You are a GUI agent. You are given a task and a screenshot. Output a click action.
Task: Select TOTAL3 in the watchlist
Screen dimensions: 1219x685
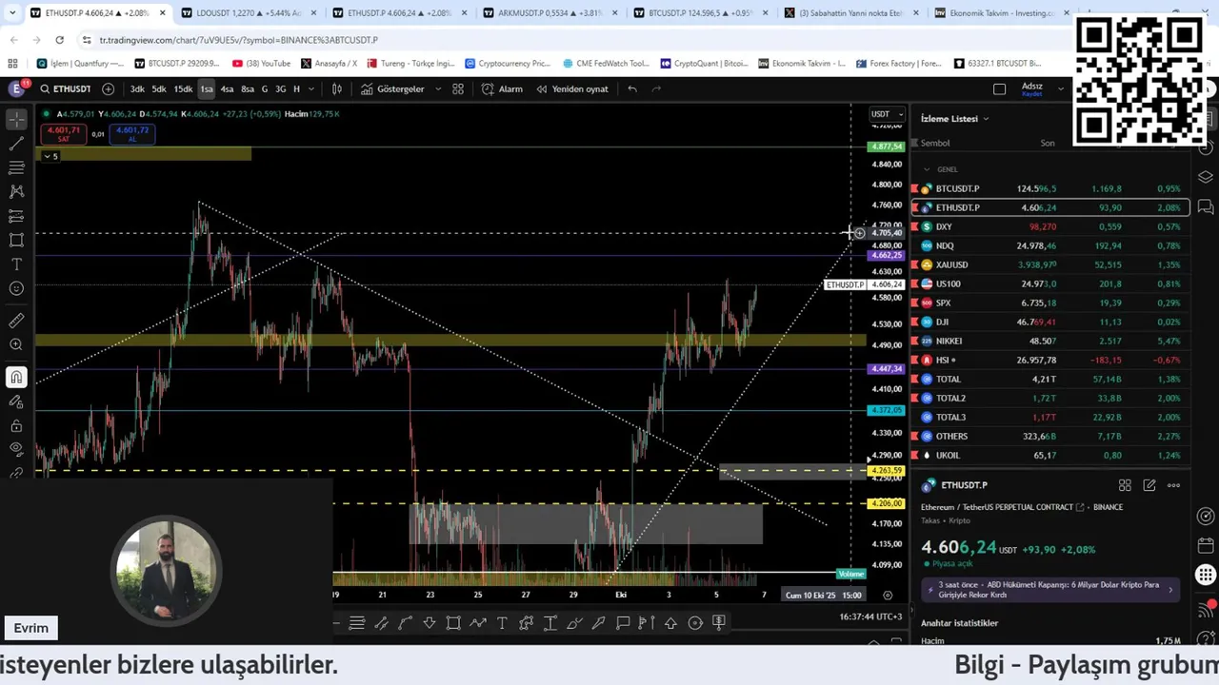(x=1049, y=417)
